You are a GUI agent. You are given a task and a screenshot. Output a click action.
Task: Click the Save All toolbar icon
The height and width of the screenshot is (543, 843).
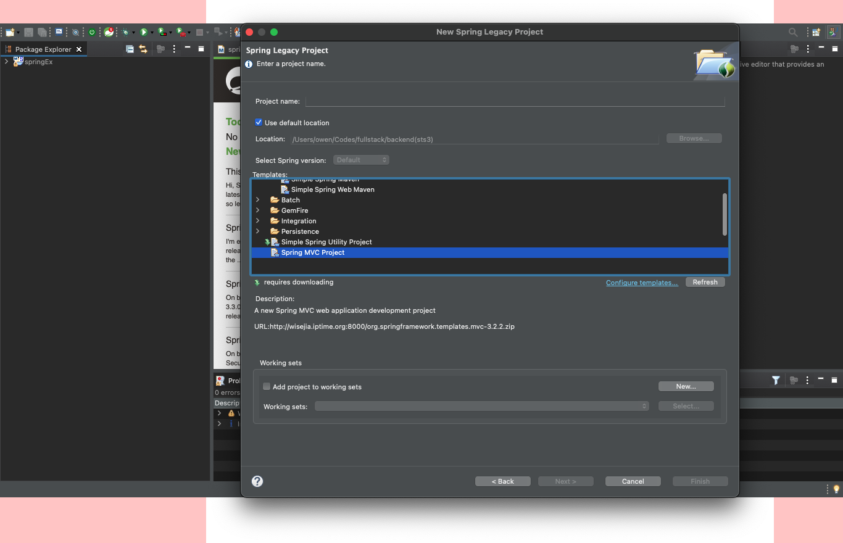(42, 32)
